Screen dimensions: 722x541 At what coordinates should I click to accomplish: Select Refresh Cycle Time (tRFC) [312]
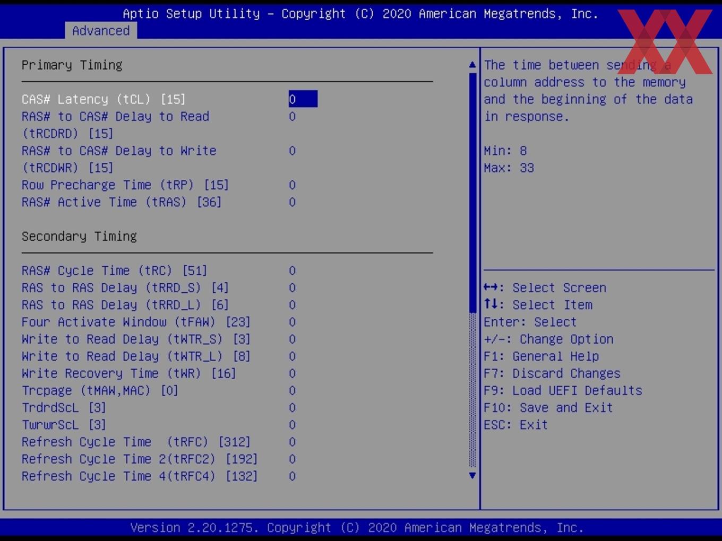[x=136, y=442]
